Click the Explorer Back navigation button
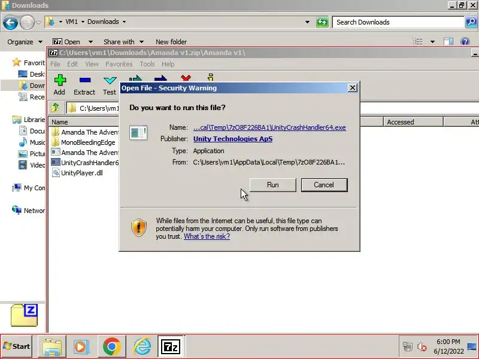 pyautogui.click(x=10, y=22)
